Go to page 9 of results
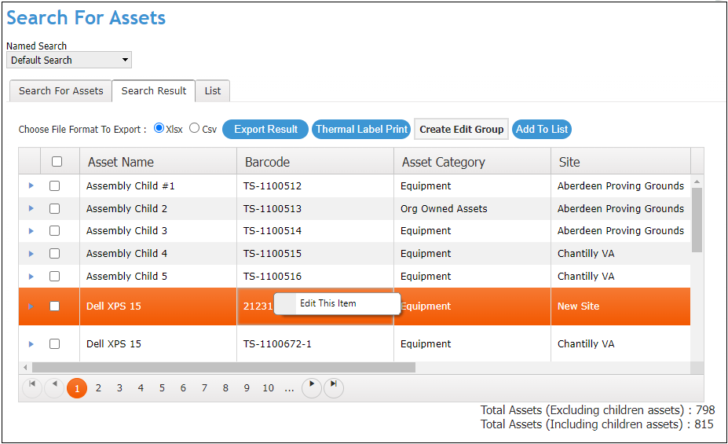 [247, 388]
